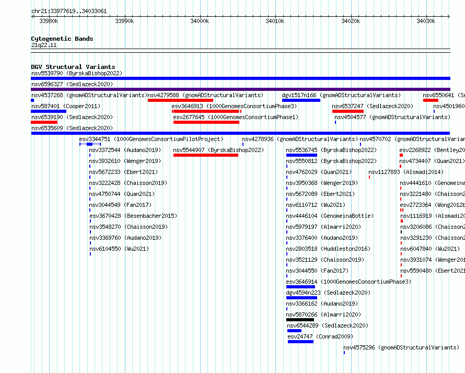The image size is (465, 373).
Task: Open variant nsv4537268 gnomAD label
Action: (x=89, y=95)
